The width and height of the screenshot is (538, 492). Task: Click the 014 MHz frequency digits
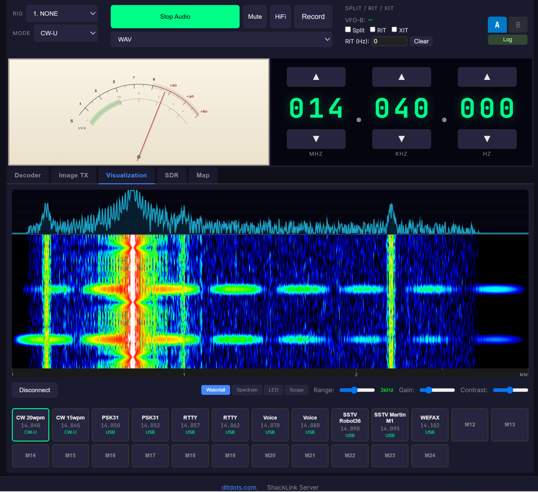click(x=316, y=108)
